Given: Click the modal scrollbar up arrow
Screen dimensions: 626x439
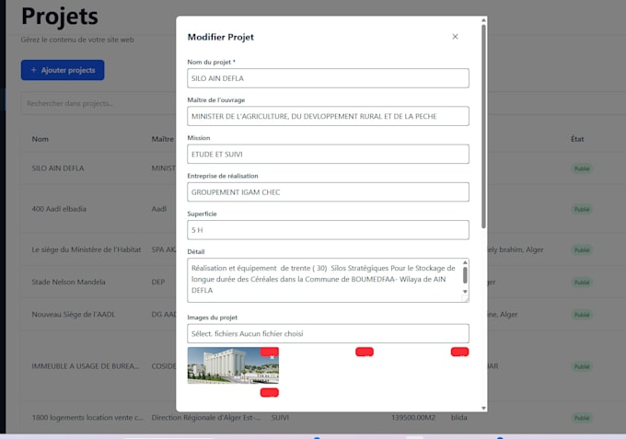Looking at the screenshot, I should 483,19.
